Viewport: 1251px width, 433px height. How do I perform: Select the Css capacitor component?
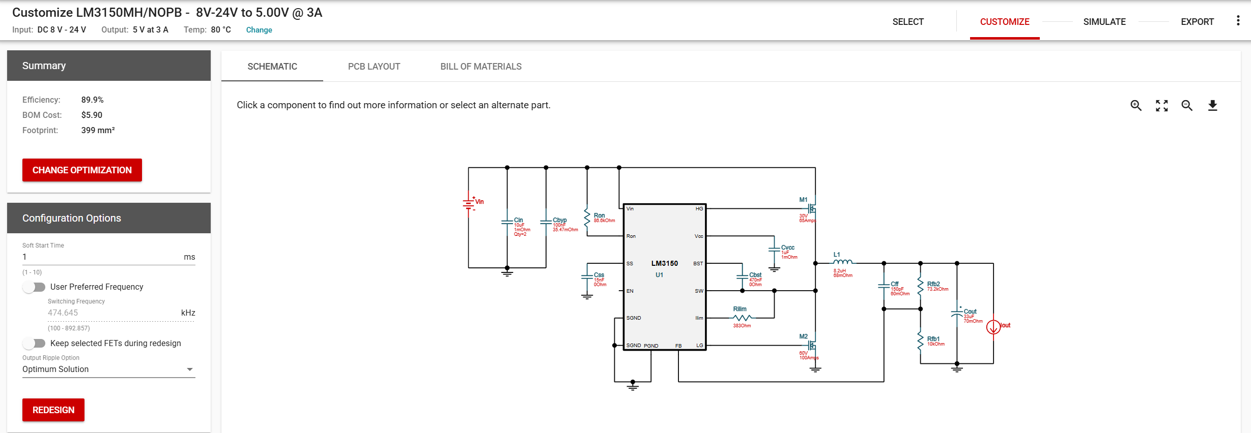[587, 277]
